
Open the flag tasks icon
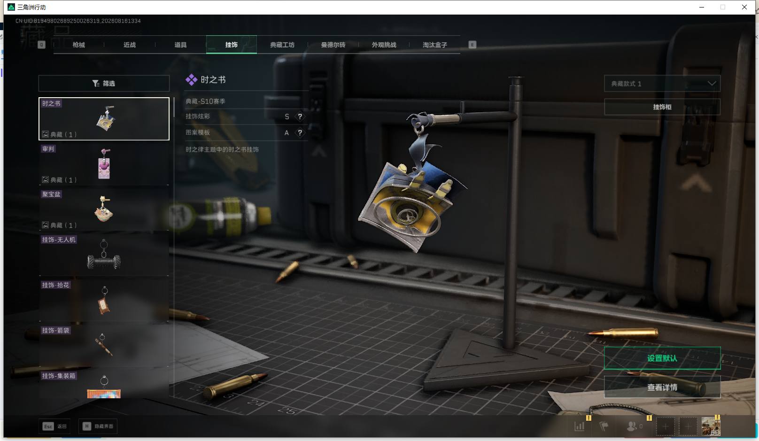(x=604, y=426)
